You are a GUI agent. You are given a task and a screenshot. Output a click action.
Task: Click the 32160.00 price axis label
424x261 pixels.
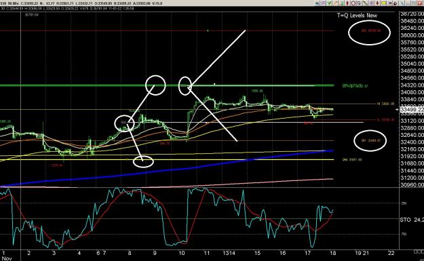(412, 149)
